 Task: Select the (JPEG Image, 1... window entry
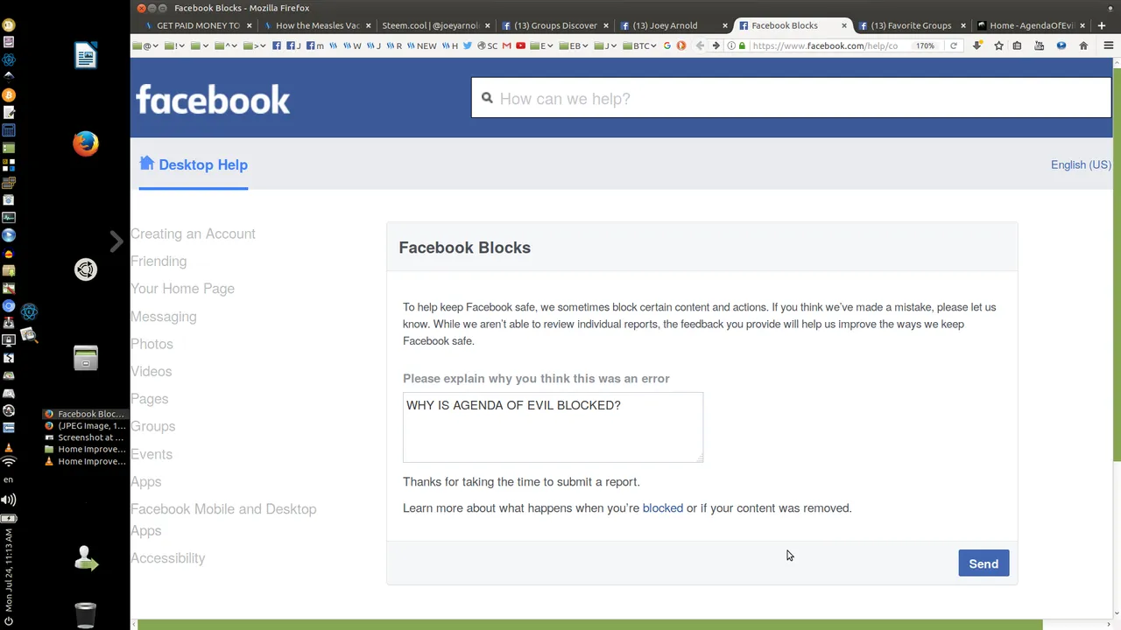(85, 425)
